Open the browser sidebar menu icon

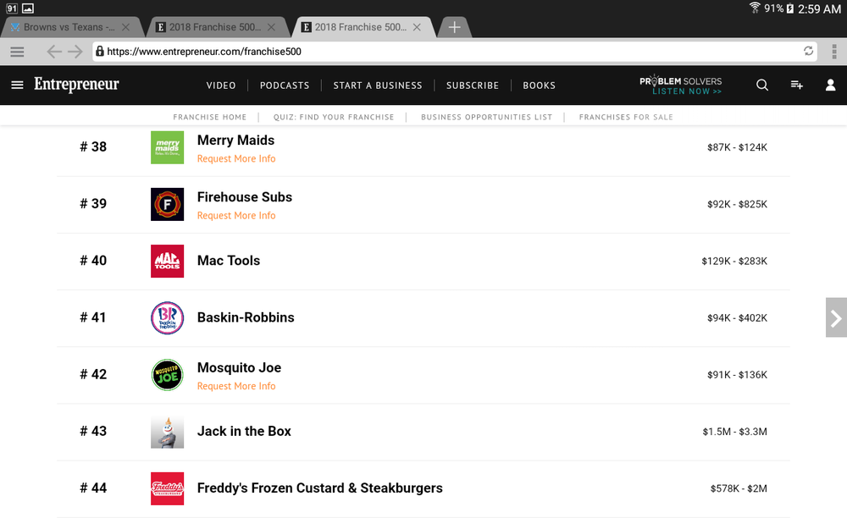(17, 52)
